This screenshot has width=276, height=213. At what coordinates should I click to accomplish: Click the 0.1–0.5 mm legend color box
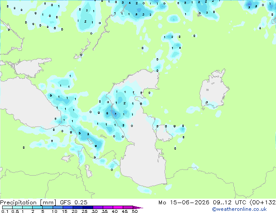click(x=7, y=207)
